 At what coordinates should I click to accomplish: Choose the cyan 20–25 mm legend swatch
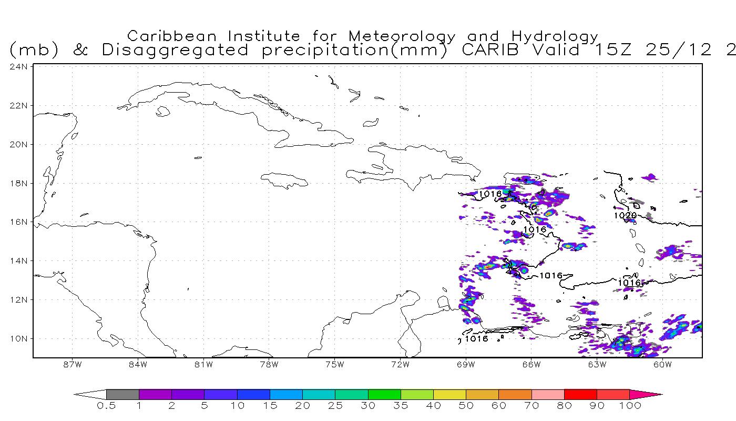319,394
